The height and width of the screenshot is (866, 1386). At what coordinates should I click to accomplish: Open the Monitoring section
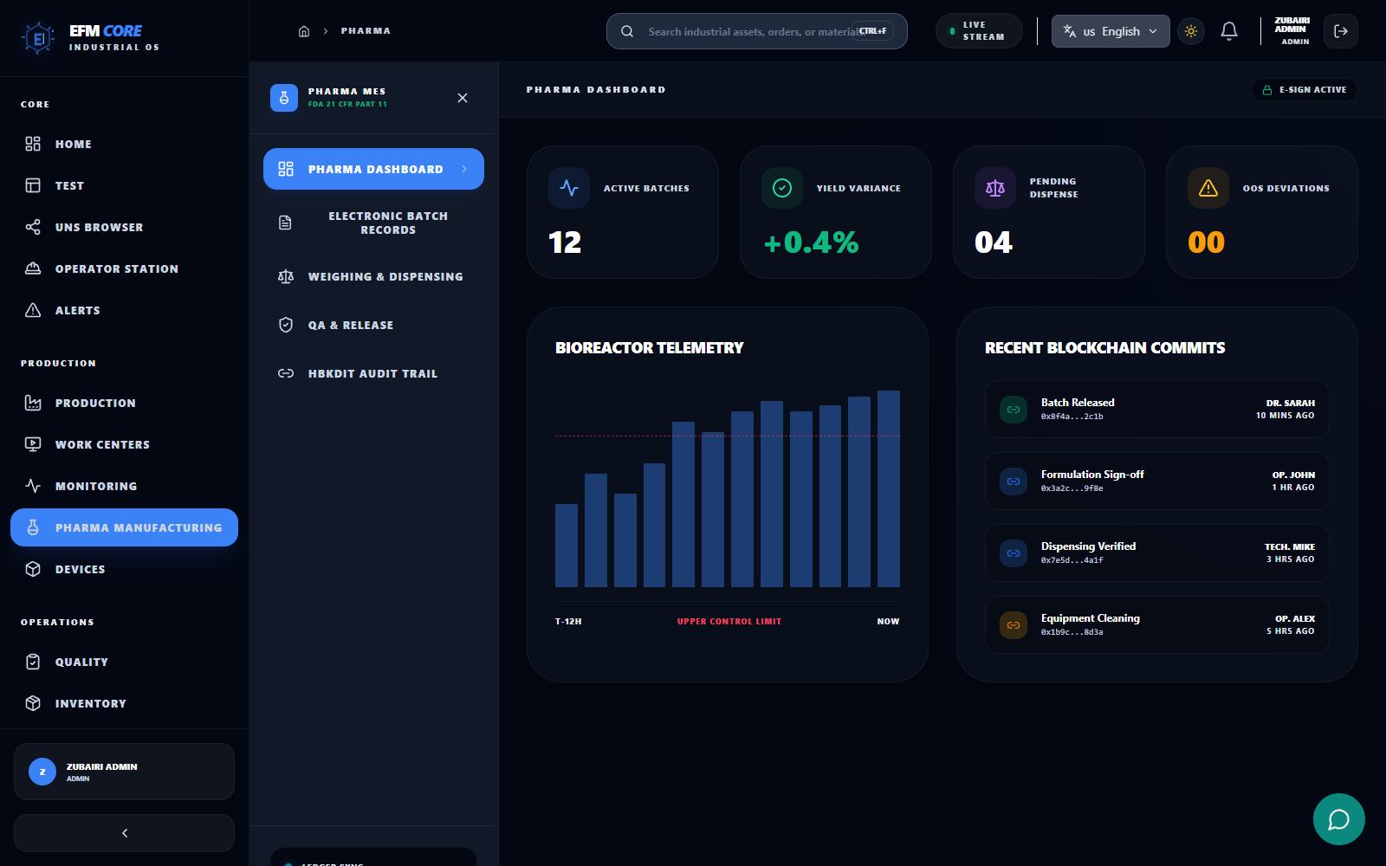(x=95, y=486)
